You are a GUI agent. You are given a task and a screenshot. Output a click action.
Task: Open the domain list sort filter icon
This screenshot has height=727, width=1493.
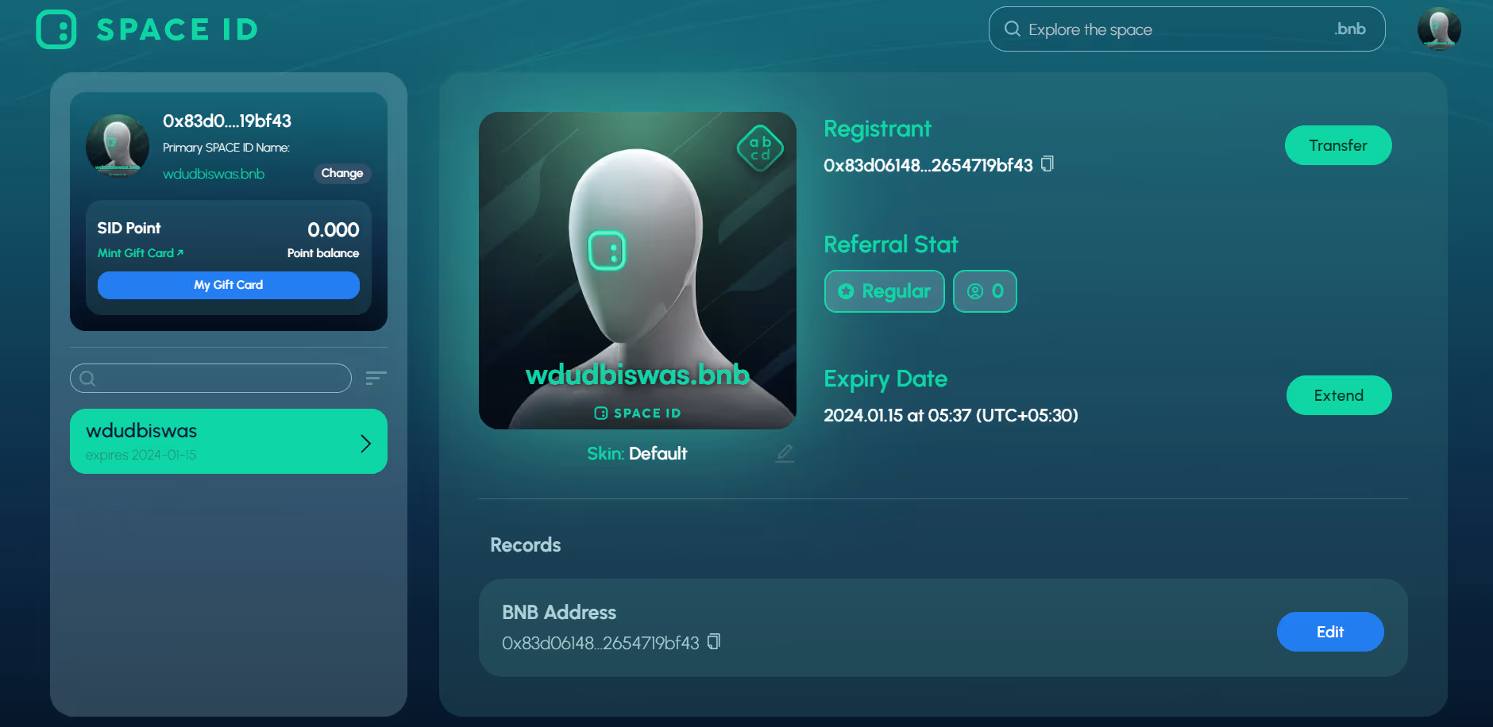(x=376, y=378)
